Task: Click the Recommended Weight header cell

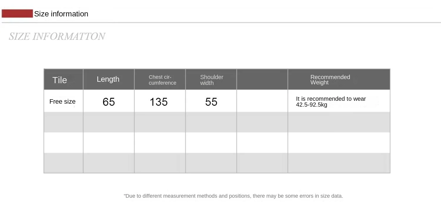Action: 339,80
